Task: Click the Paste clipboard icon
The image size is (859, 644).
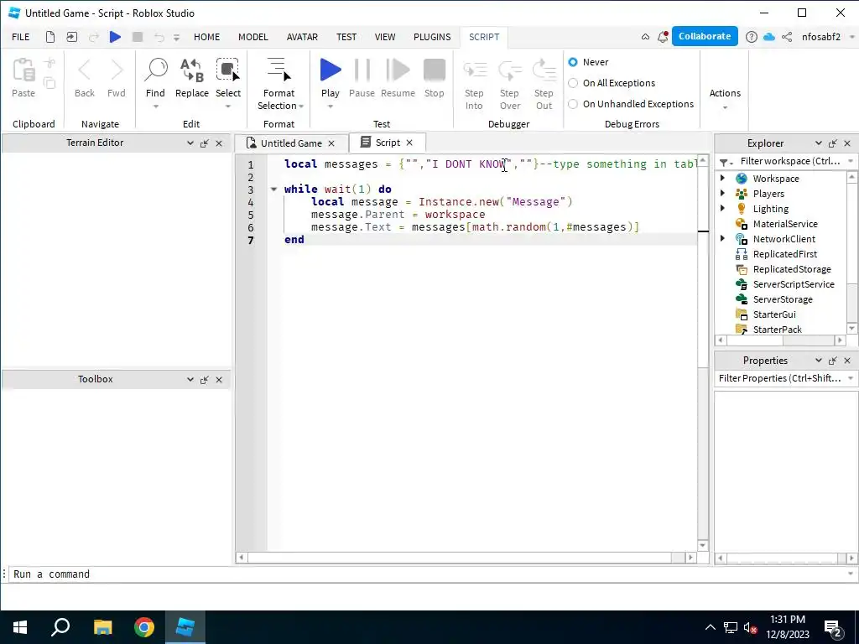Action: coord(23,71)
